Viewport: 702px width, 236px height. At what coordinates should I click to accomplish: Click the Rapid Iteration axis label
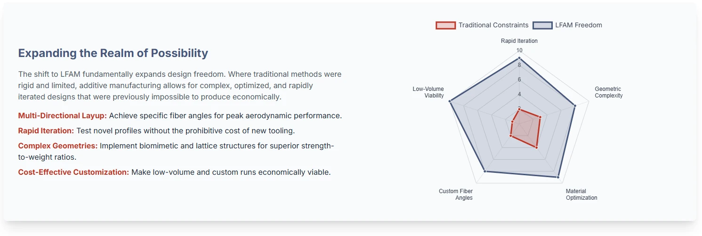(519, 41)
